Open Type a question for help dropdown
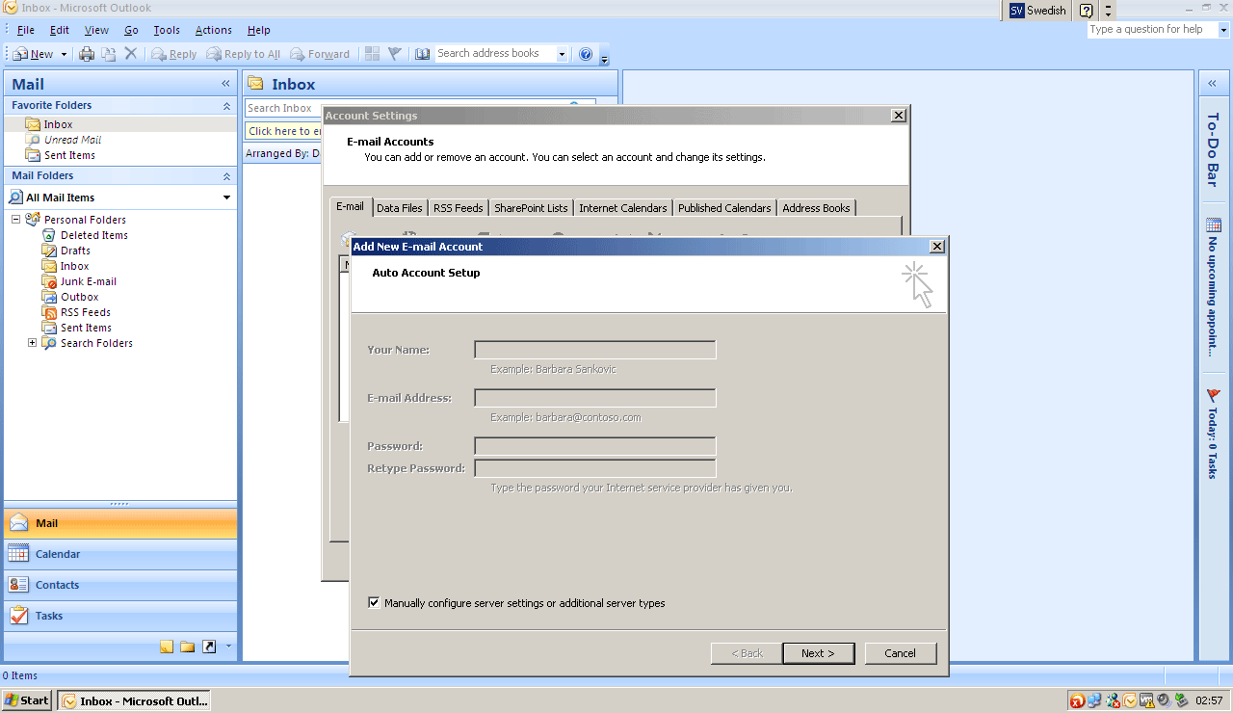 [1223, 30]
